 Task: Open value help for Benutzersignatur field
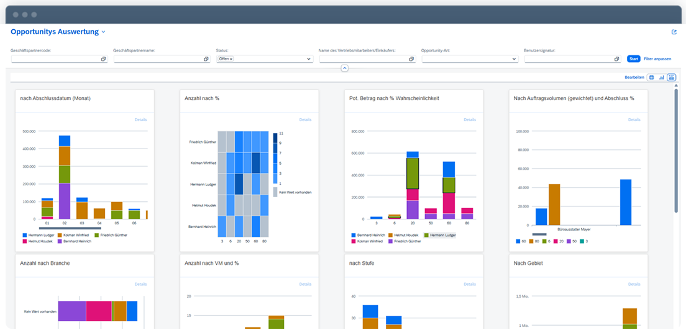pyautogui.click(x=616, y=59)
